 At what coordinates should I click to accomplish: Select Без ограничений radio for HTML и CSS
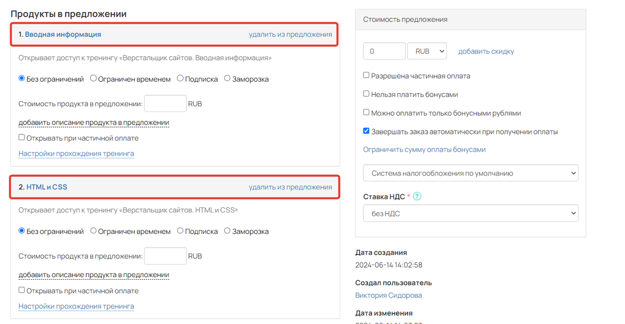click(22, 231)
